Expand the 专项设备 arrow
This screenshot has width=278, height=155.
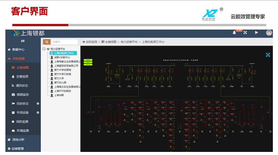tap(38, 113)
